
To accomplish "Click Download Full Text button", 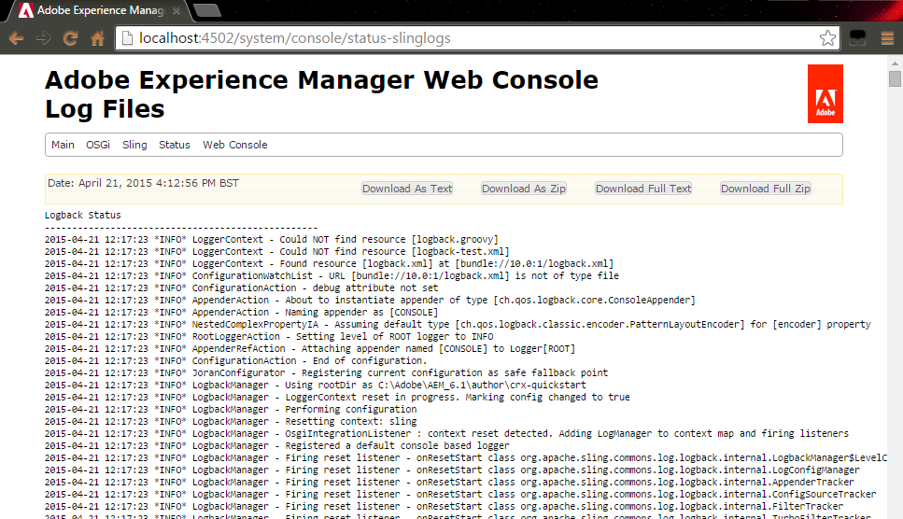I will 643,189.
